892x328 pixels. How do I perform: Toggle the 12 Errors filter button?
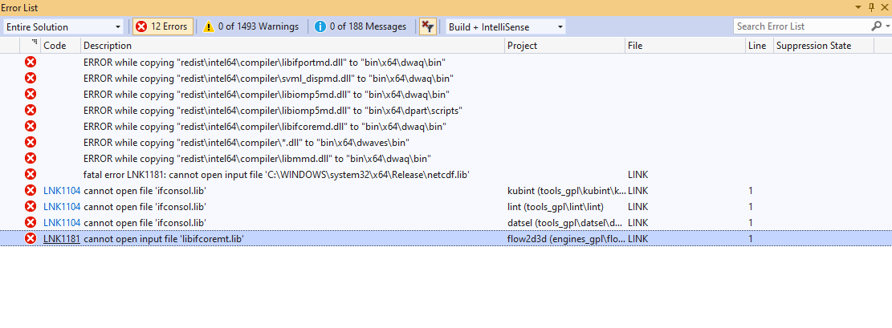[161, 26]
